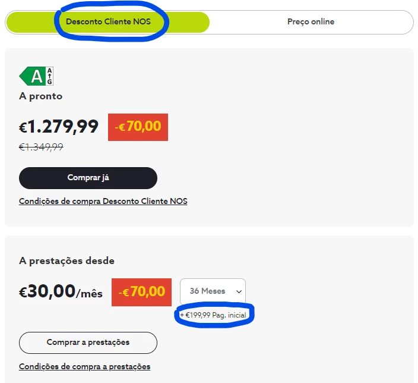Click the small A–G energy scale box
The width and height of the screenshot is (418, 383).
[x=50, y=76]
